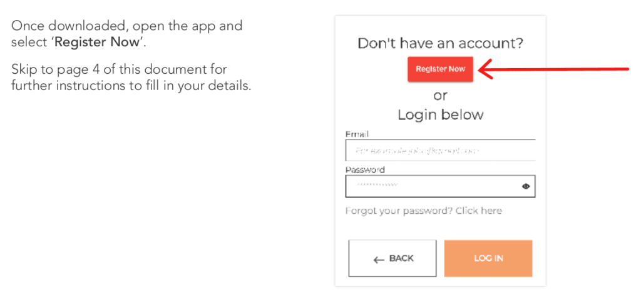Click the password placeholder dots
641x302 pixels.
point(377,186)
